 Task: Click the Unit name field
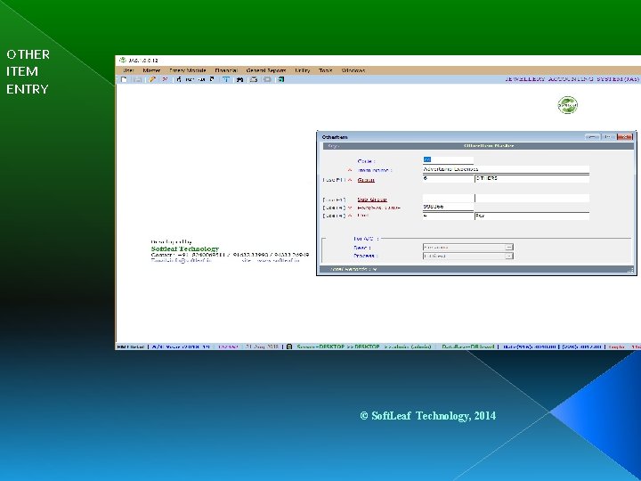[x=531, y=216]
